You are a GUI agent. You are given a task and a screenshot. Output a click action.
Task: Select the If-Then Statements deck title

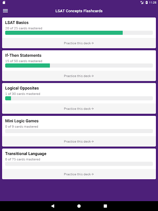point(23,55)
